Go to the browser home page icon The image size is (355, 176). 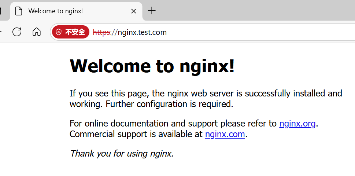37,32
